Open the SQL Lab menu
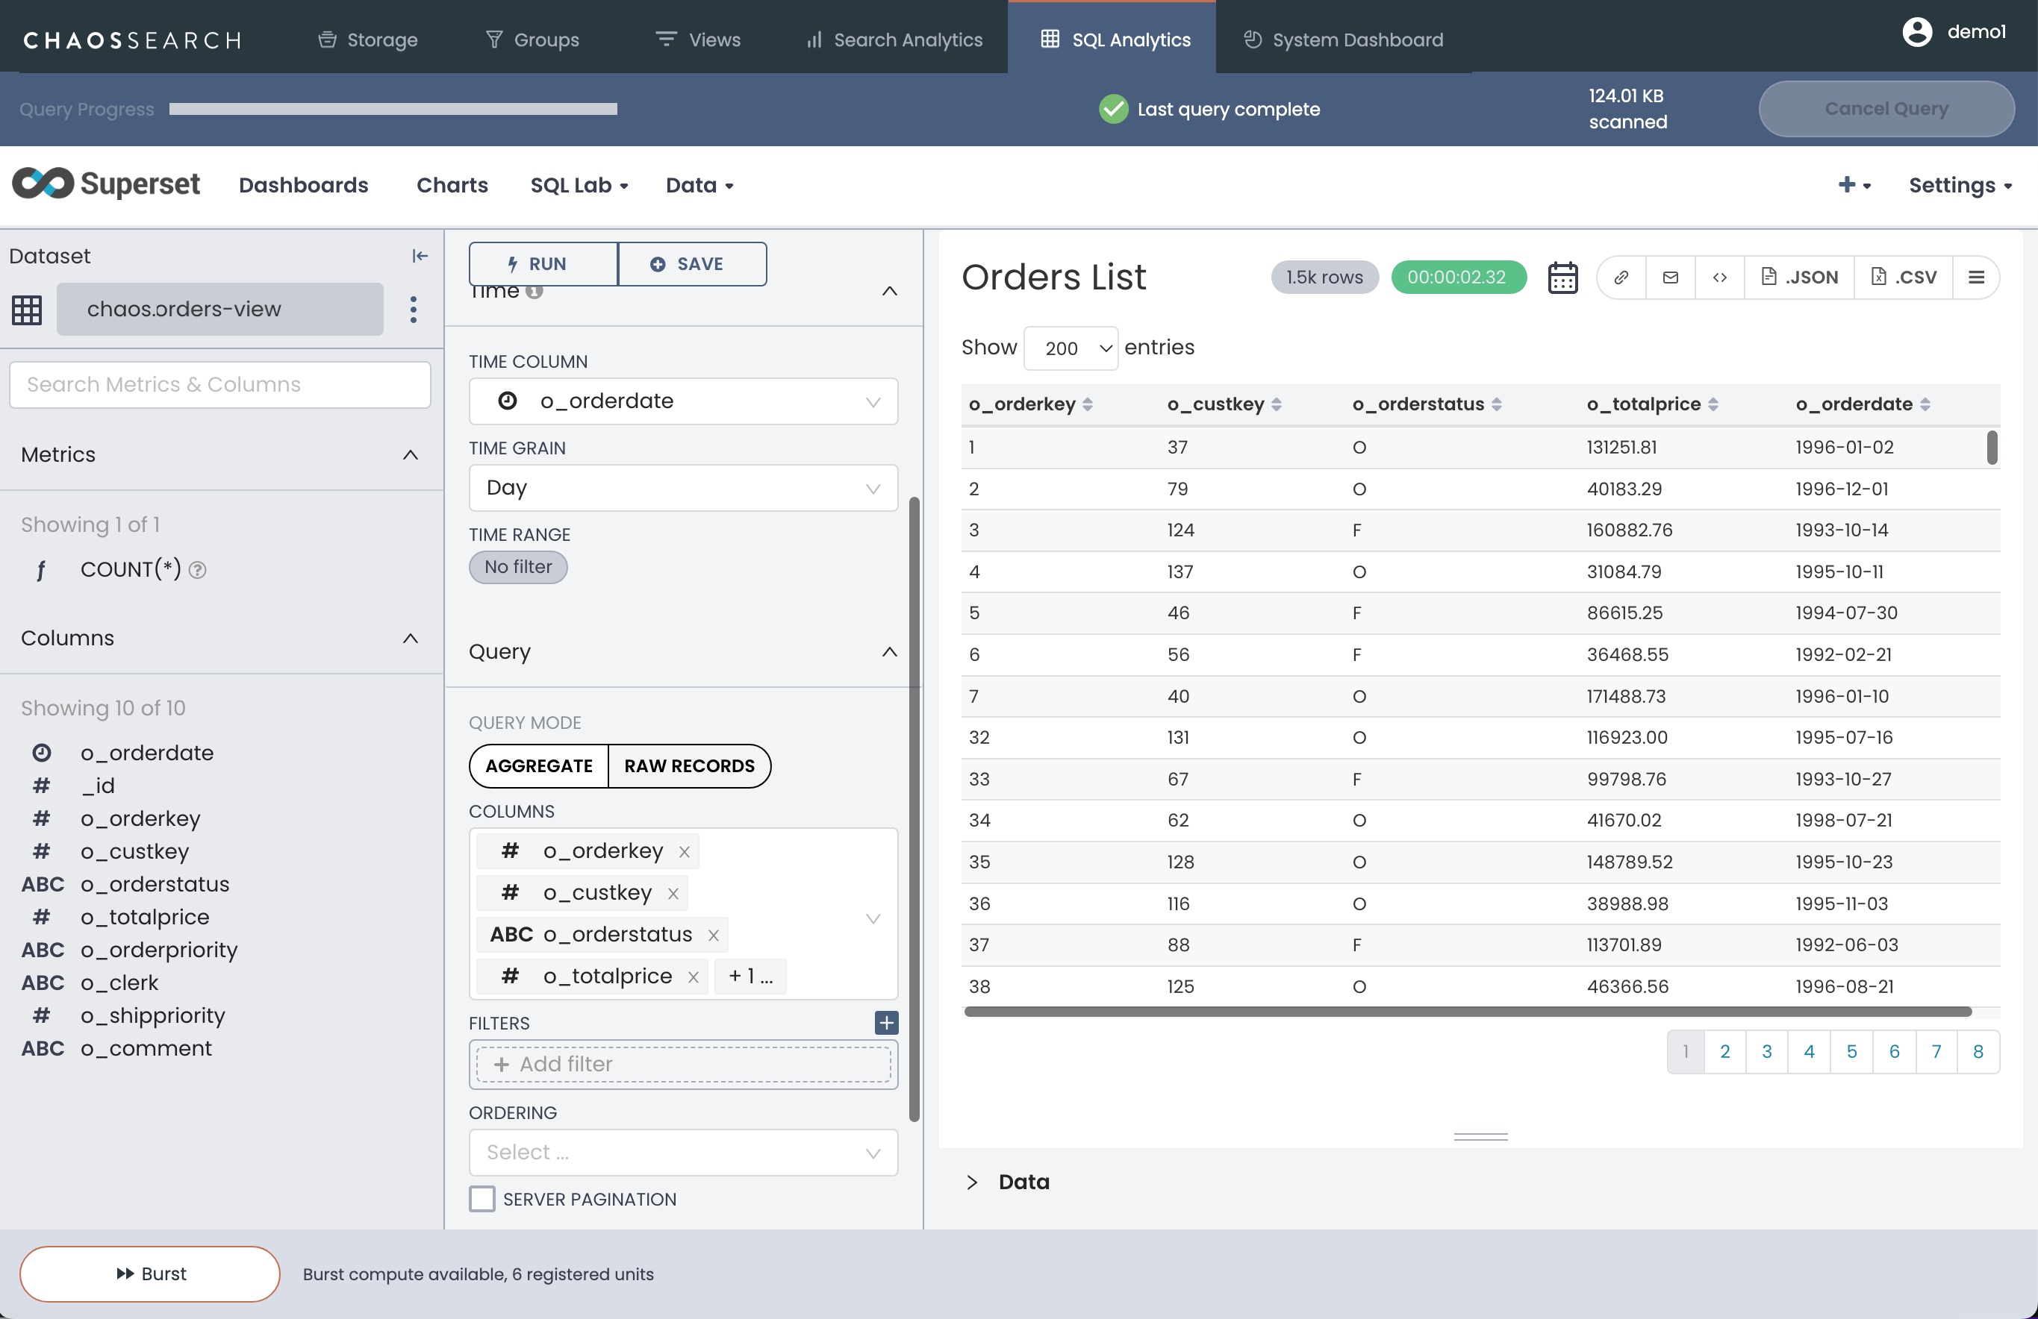Image resolution: width=2038 pixels, height=1319 pixels. (x=579, y=186)
